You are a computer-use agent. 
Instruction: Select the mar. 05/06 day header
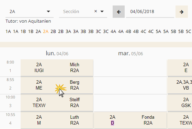click(x=131, y=54)
